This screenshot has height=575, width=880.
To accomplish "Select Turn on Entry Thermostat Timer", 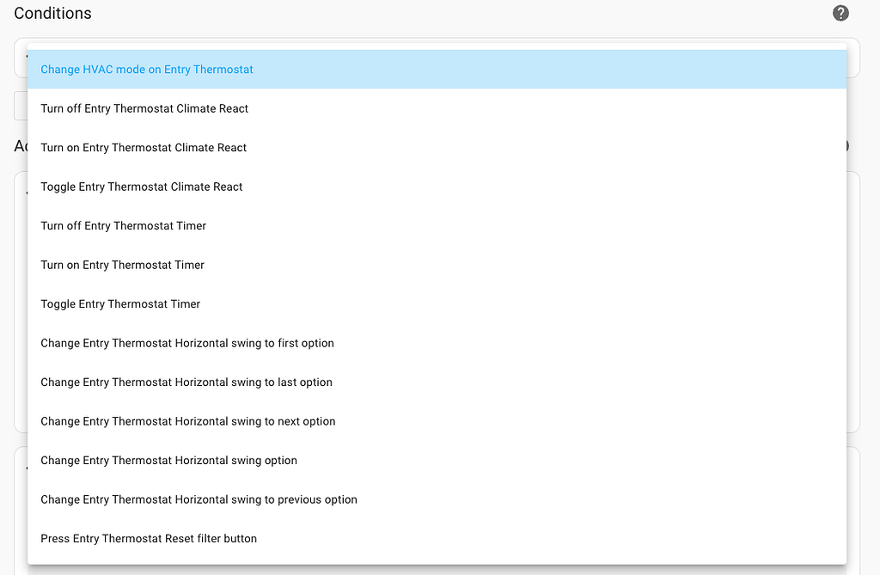I will [x=437, y=265].
